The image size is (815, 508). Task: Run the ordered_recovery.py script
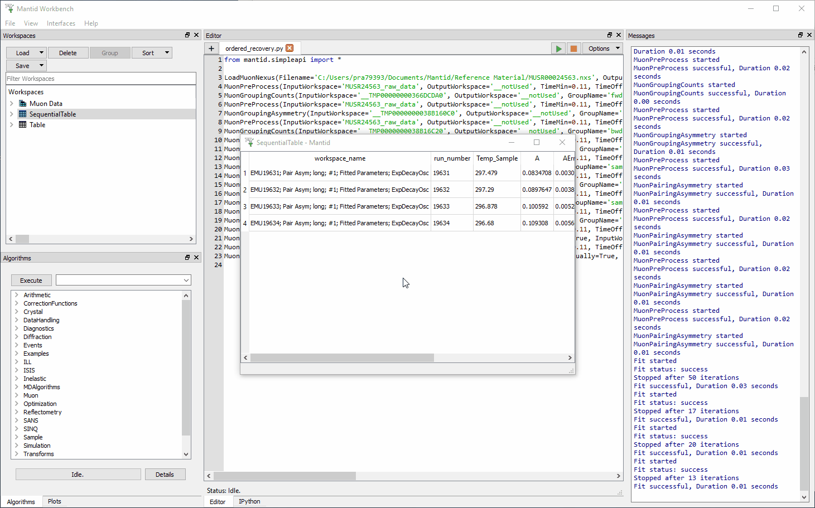click(x=558, y=49)
